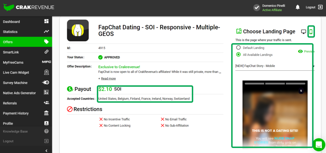Click the CrakRevenue whale logo
326x153 pixels.
pyautogui.click(x=9, y=7)
